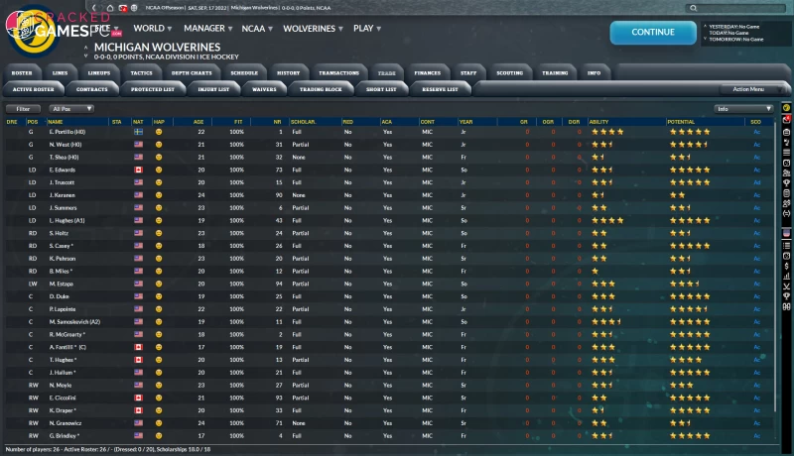The image size is (794, 456).
Task: Open player L. Hughes (A1) from roster
Action: (68, 220)
